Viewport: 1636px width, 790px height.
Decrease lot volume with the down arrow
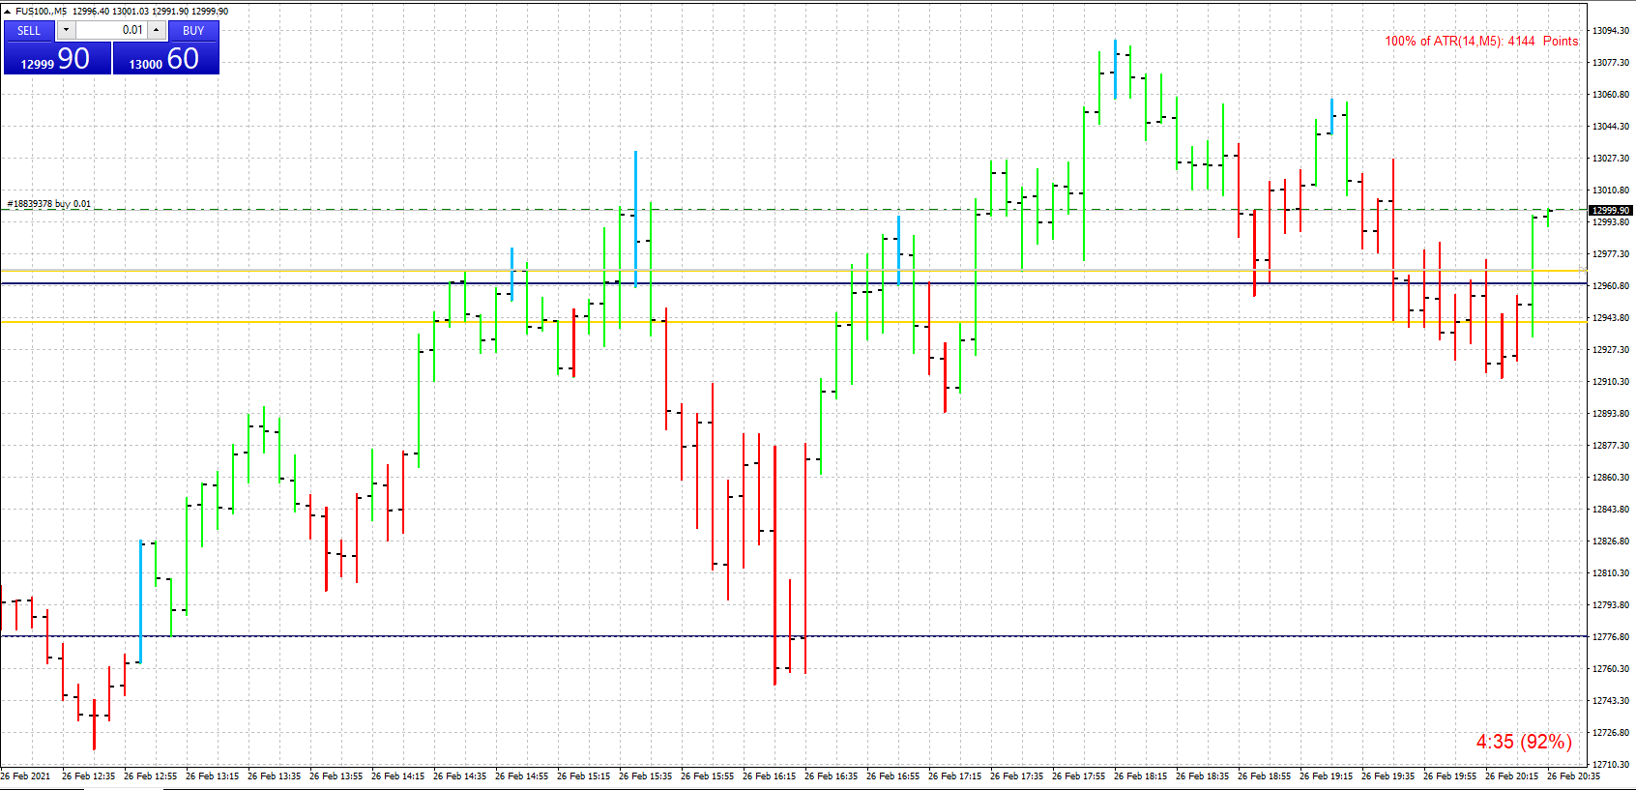(x=66, y=30)
